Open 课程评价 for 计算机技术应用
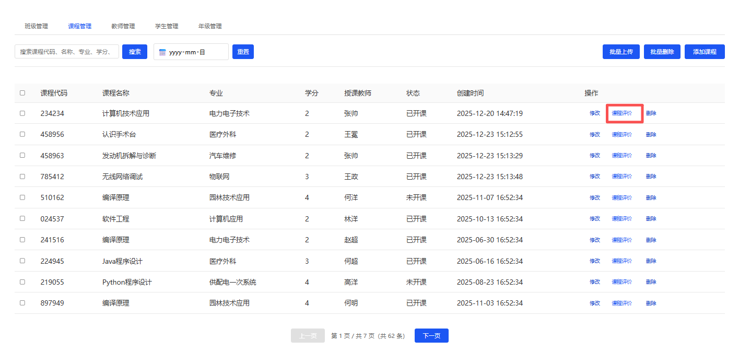739x363 pixels. (622, 113)
